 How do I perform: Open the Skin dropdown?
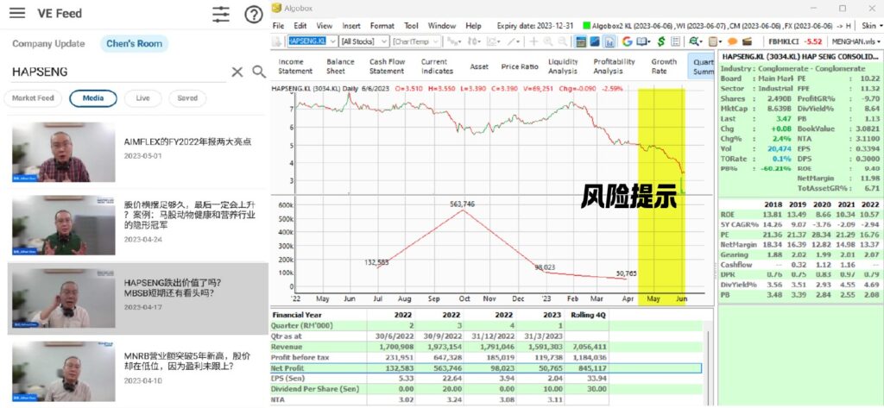tap(872, 26)
